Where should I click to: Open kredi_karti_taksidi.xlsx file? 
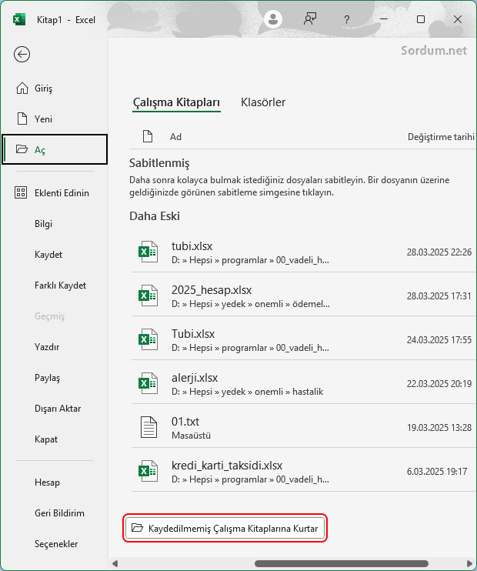(x=303, y=471)
